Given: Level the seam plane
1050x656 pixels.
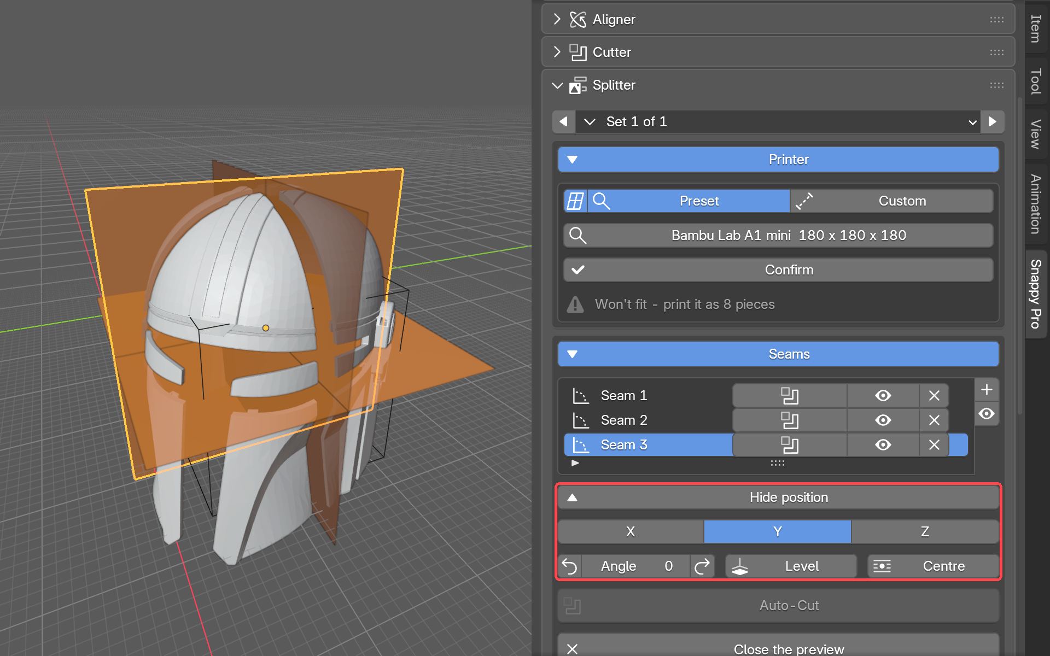Looking at the screenshot, I should coord(791,566).
